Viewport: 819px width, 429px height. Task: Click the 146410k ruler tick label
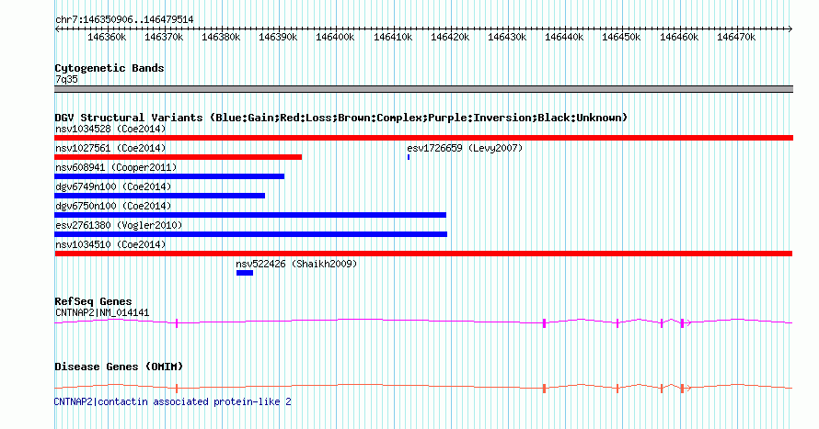point(393,38)
